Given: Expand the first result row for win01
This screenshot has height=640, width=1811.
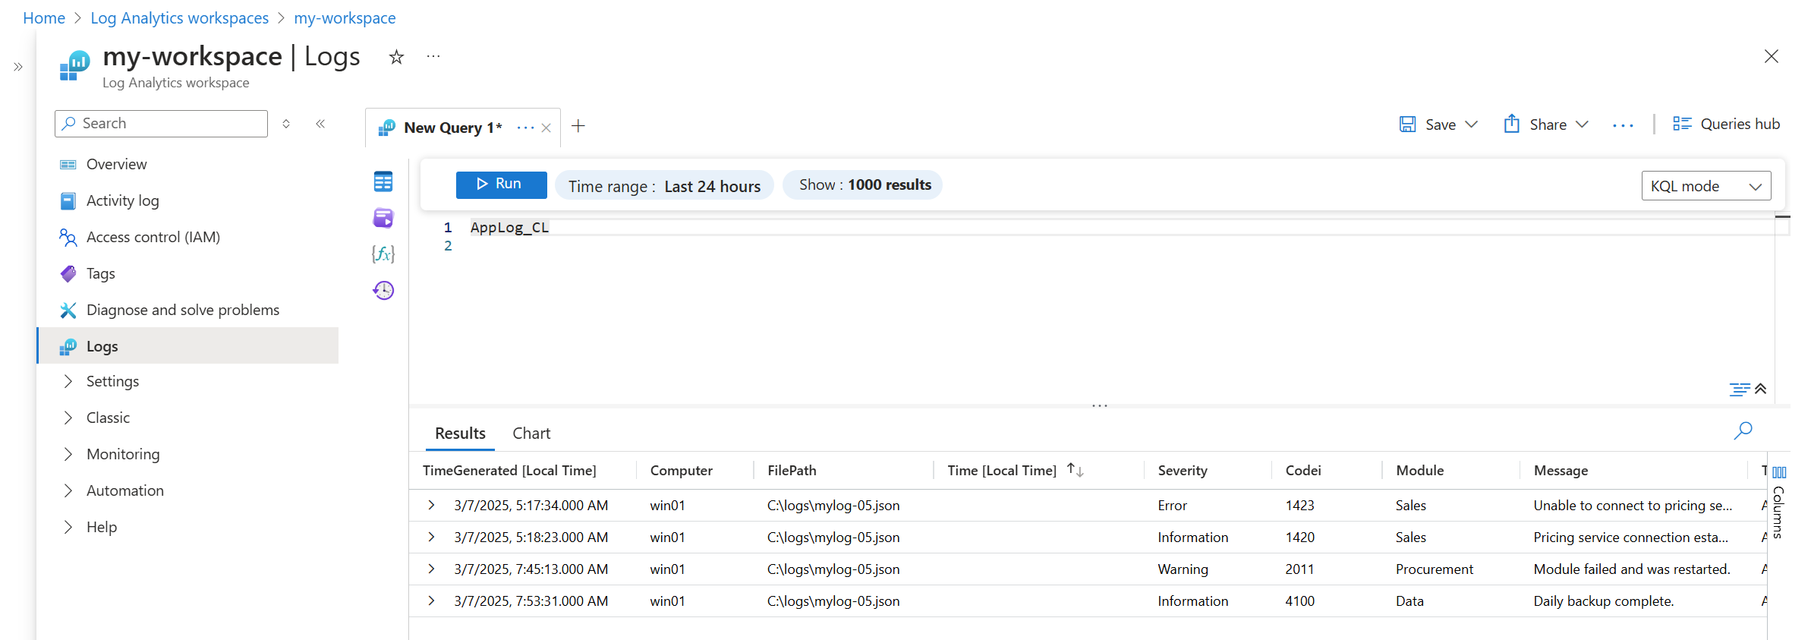Looking at the screenshot, I should tap(431, 505).
